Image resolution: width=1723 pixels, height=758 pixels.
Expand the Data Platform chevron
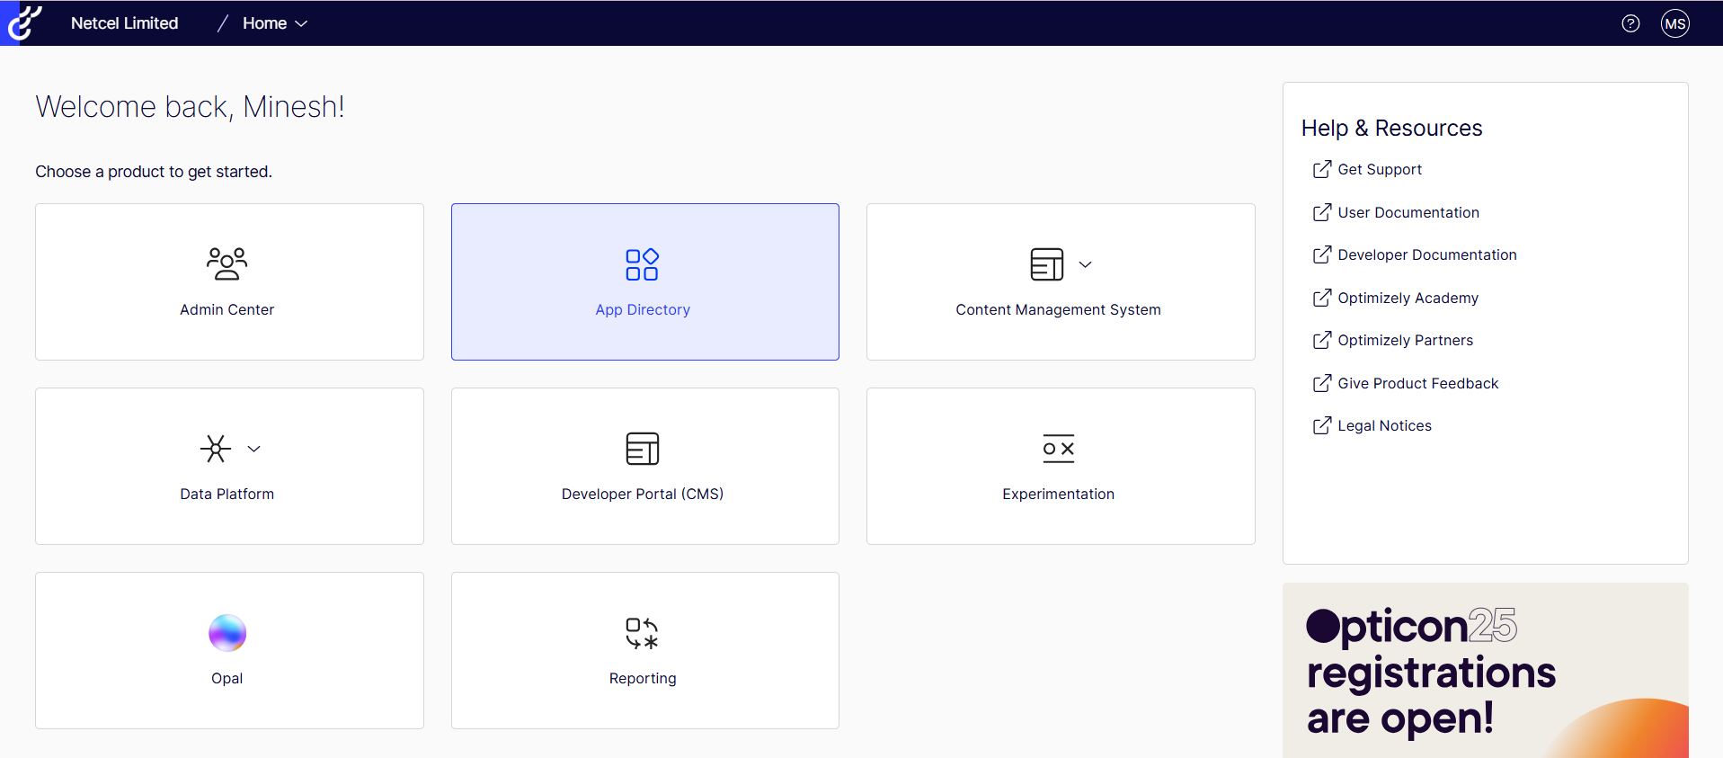(254, 449)
